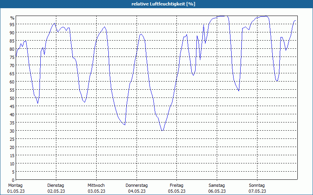The image size is (313, 195).
Task: Select the Freitag 05.05.23 date label
Action: pos(177,188)
